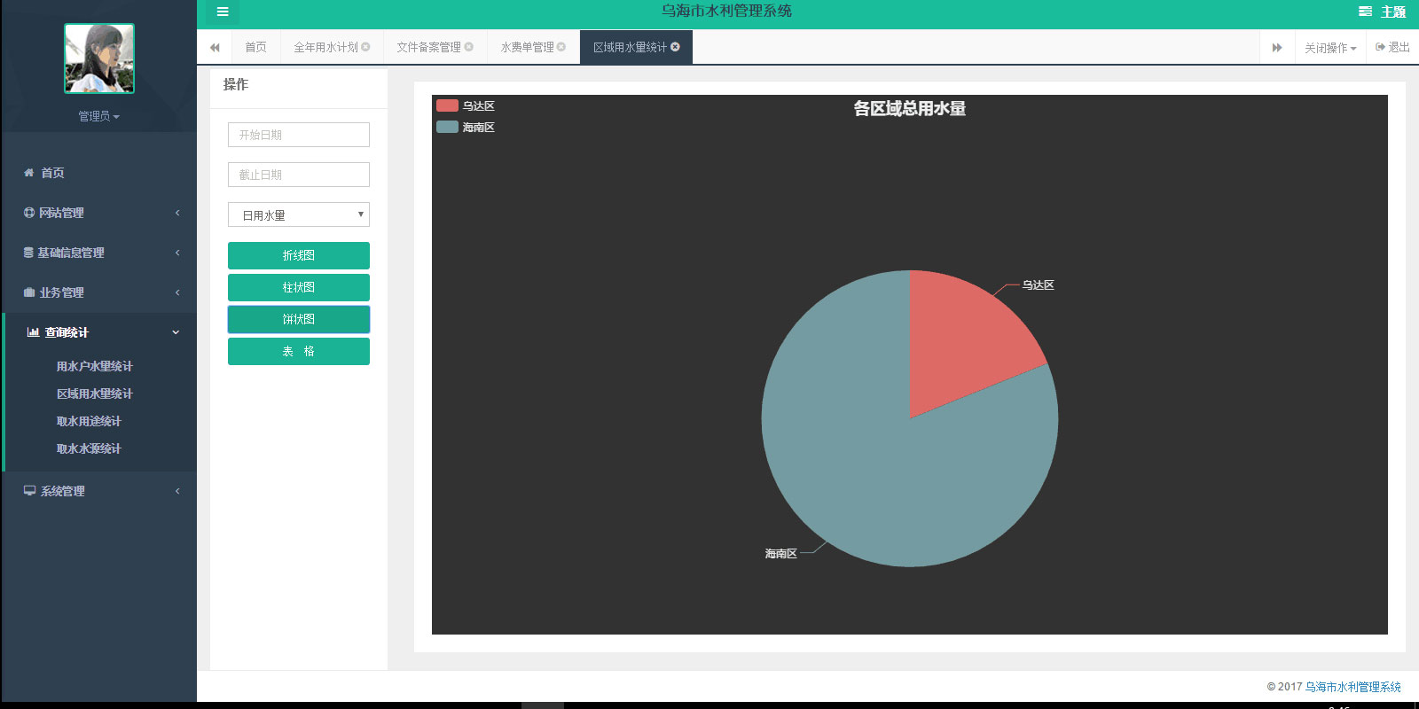
Task: Close the 区域用水量统计 tab via its x icon
Action: pyautogui.click(x=676, y=47)
